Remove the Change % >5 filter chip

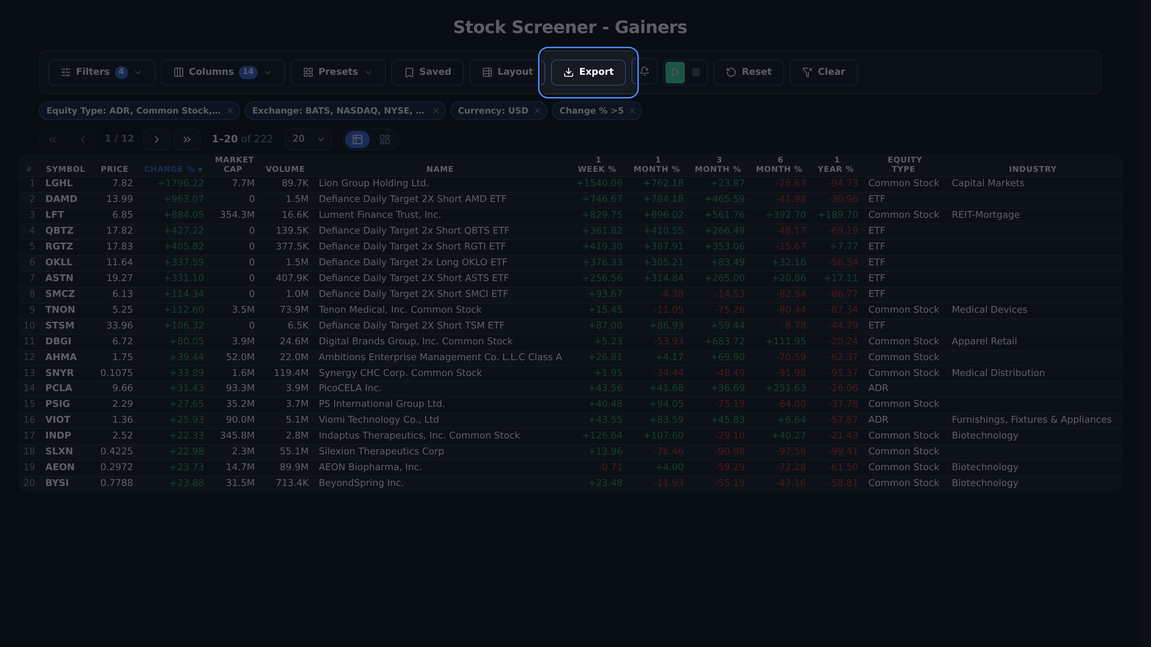tap(632, 111)
